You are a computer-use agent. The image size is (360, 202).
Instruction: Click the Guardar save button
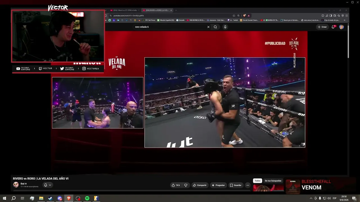tap(236, 185)
